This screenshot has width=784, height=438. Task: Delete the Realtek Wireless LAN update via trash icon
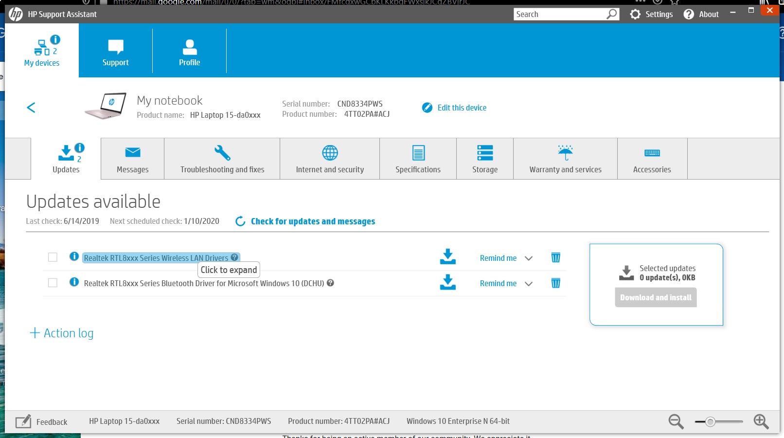point(556,257)
